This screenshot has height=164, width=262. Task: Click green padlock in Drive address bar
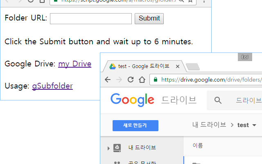156,79
